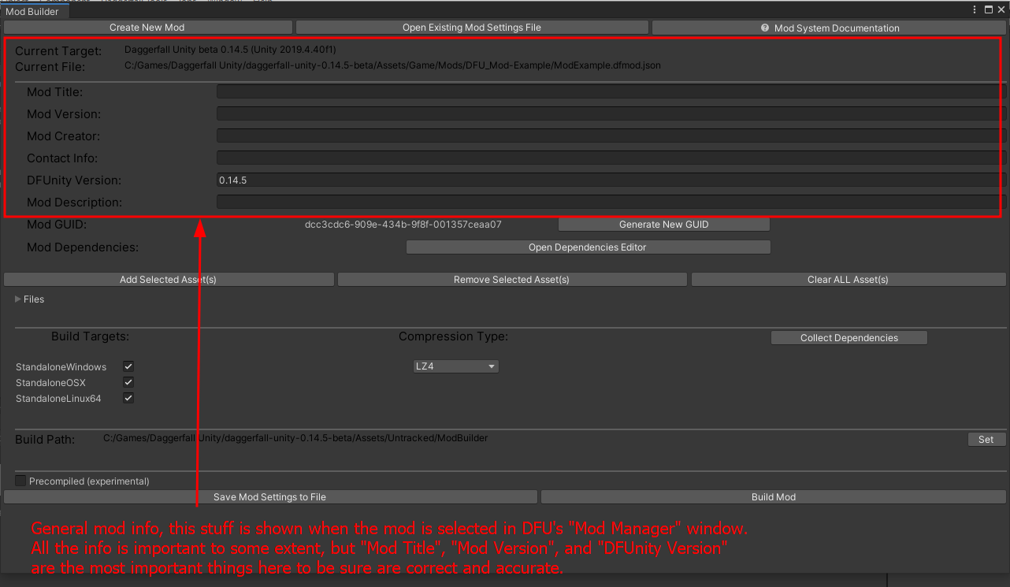Image resolution: width=1010 pixels, height=587 pixels.
Task: Focus the Mod Title input field
Action: tap(611, 92)
